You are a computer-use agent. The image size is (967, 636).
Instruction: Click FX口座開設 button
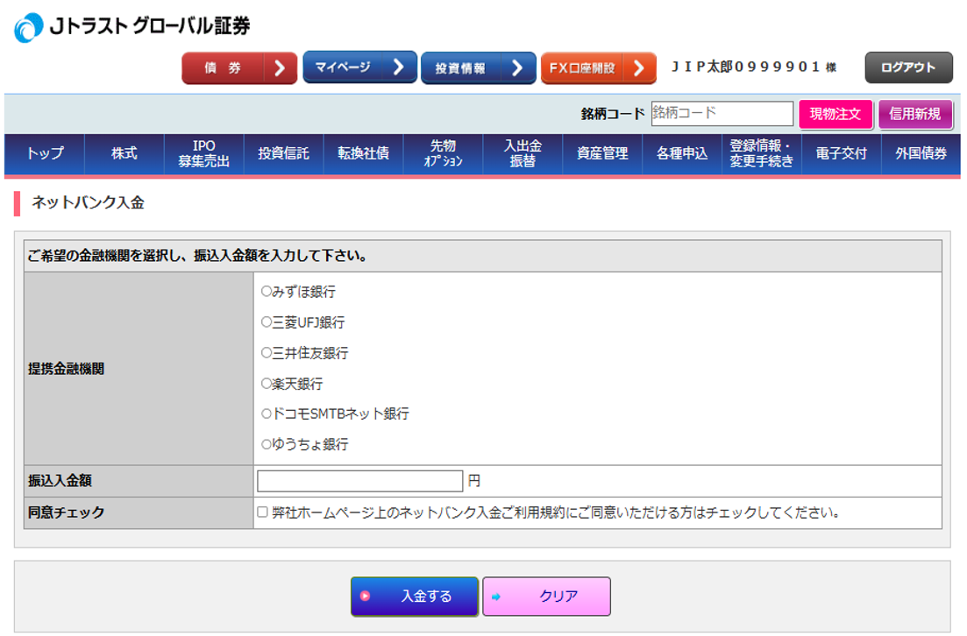[598, 67]
